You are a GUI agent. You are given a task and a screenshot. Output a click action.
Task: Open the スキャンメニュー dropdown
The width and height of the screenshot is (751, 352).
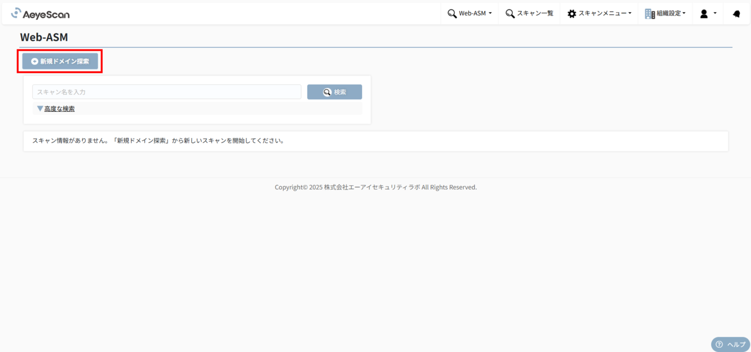pyautogui.click(x=599, y=13)
